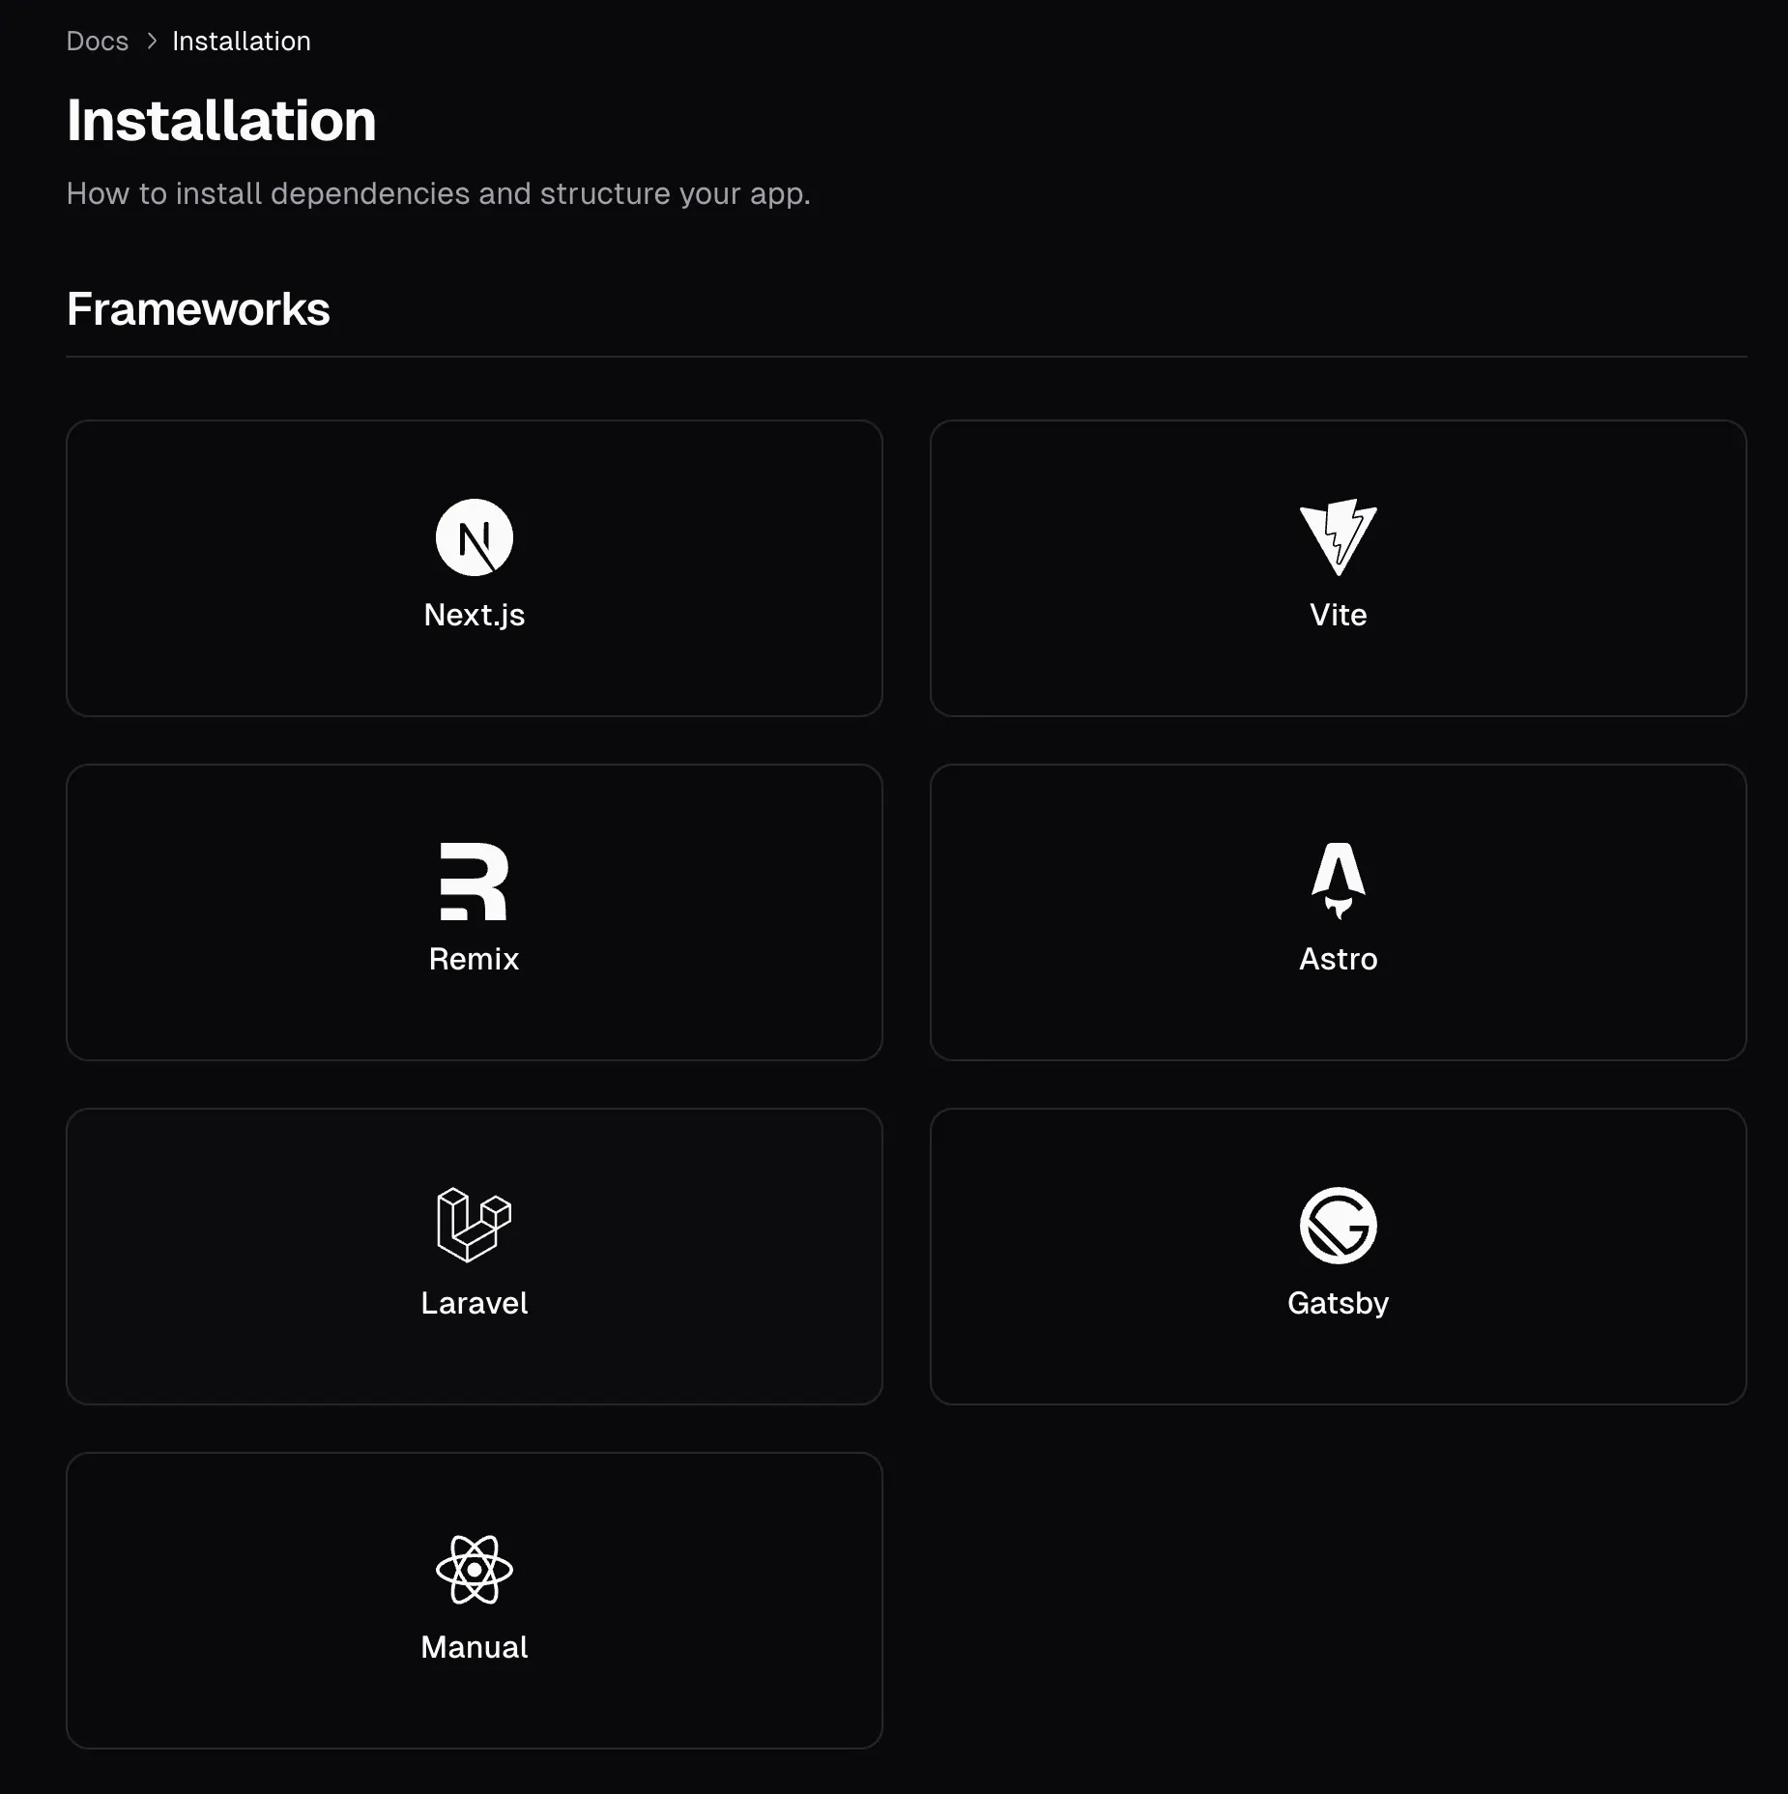Viewport: 1788px width, 1794px height.
Task: Open the Next.js text label link
Action: pyautogui.click(x=474, y=615)
